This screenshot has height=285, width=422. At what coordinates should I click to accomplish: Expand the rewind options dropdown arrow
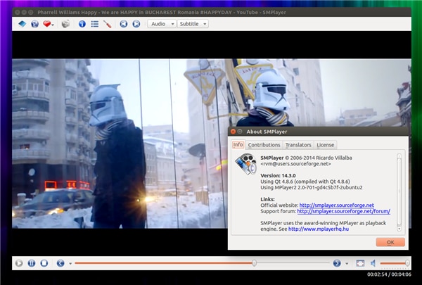pos(70,263)
